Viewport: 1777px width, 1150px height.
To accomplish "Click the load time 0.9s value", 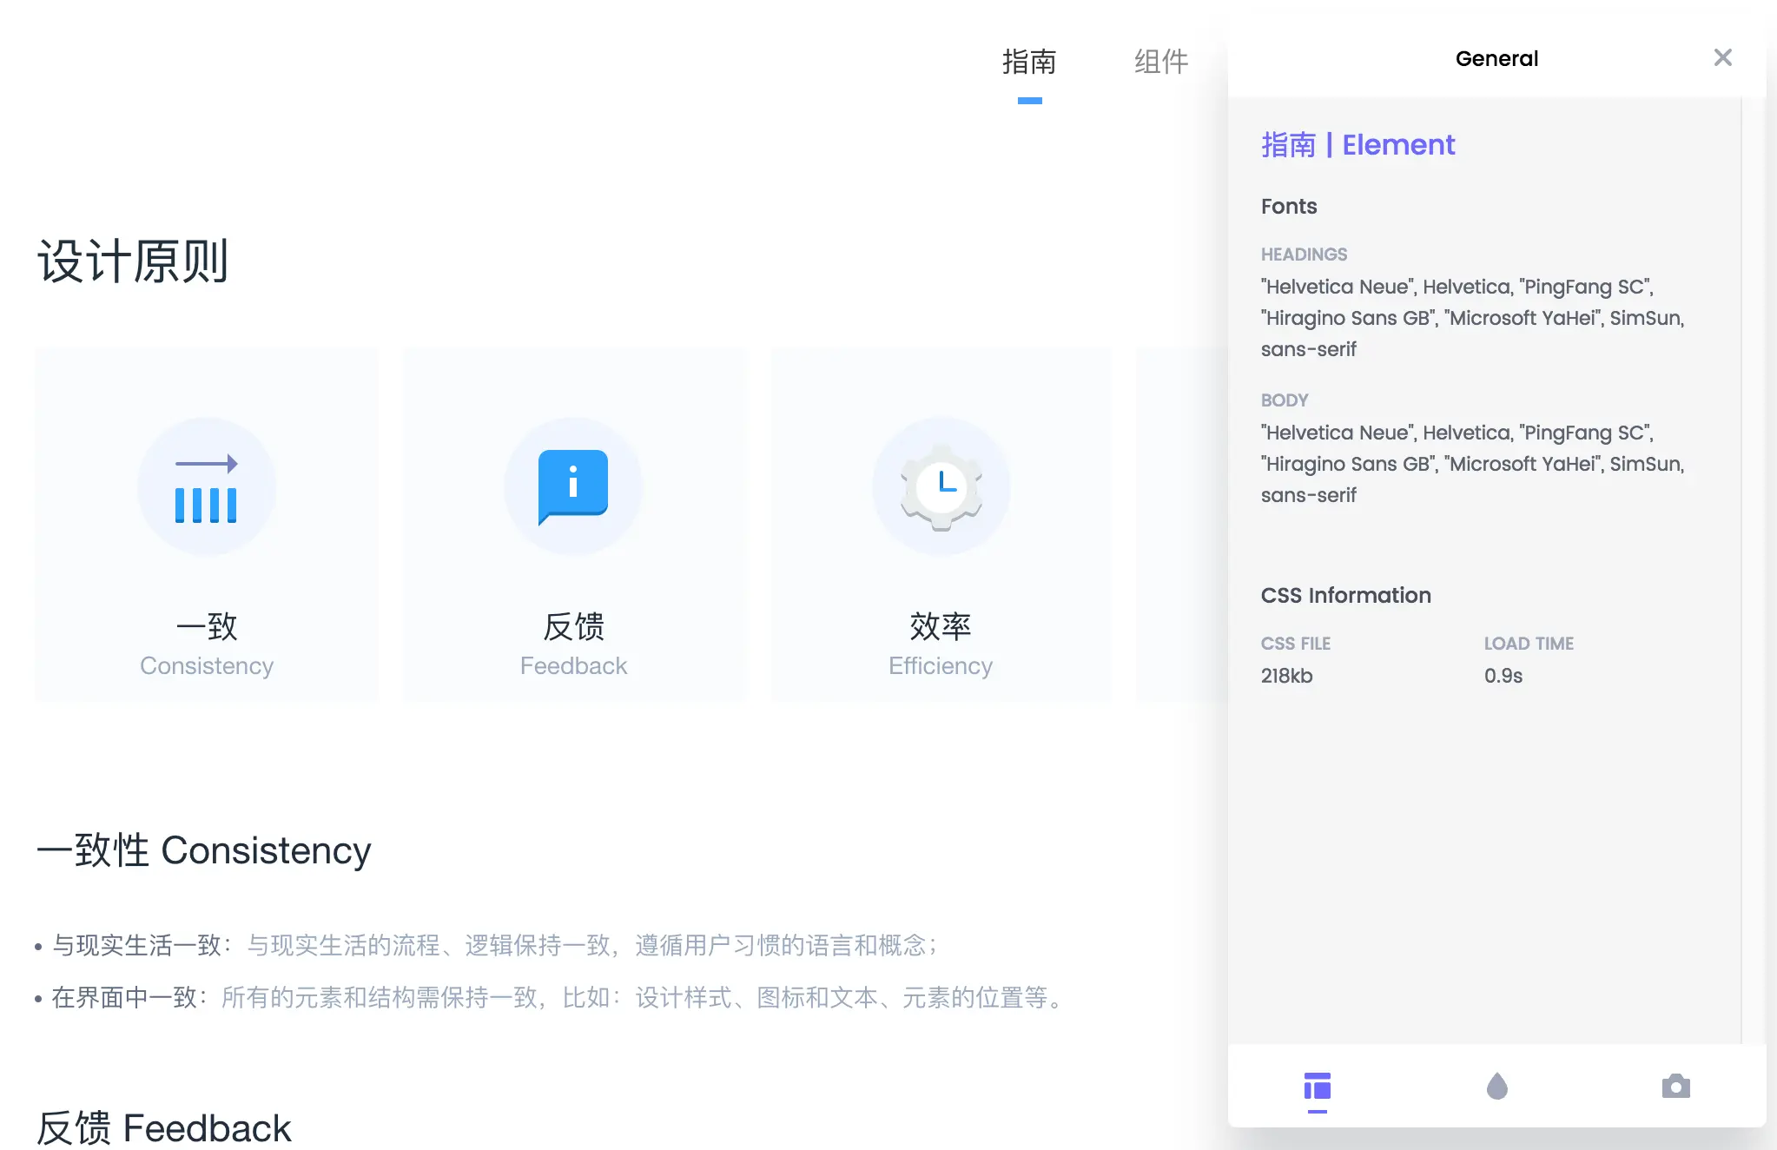I will (1503, 676).
